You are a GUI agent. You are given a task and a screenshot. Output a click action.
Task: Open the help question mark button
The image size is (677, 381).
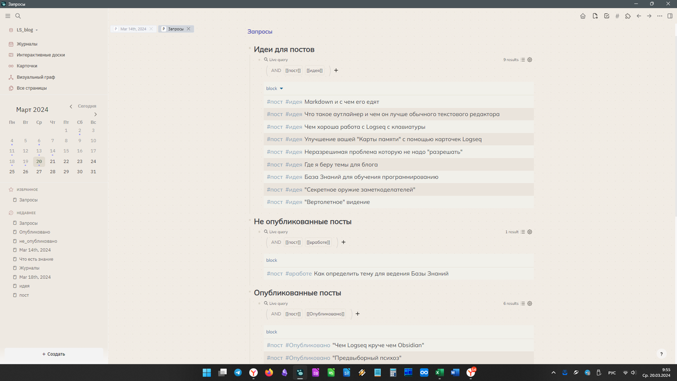pos(662,354)
